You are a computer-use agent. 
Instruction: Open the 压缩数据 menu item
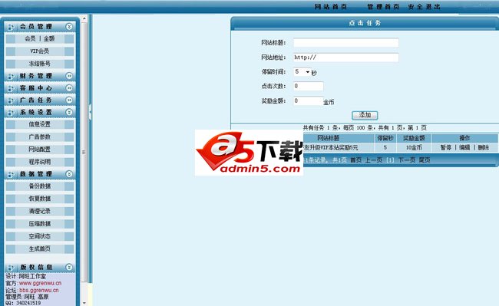coord(39,224)
